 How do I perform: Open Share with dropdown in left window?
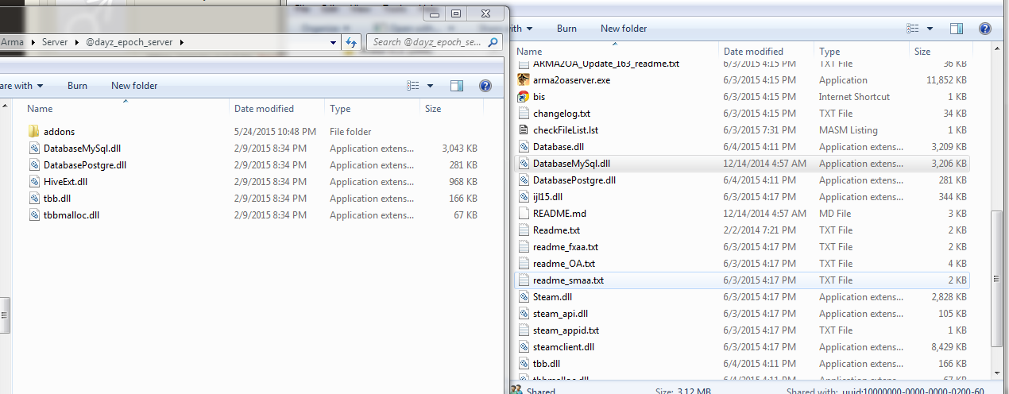pos(21,86)
